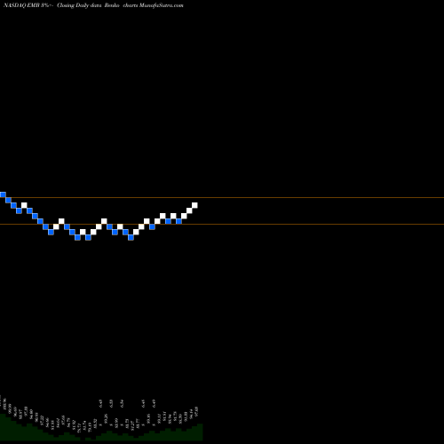444x444 pixels.
Task: Select the leftmost blue Renko brick
Action: pos(3,194)
